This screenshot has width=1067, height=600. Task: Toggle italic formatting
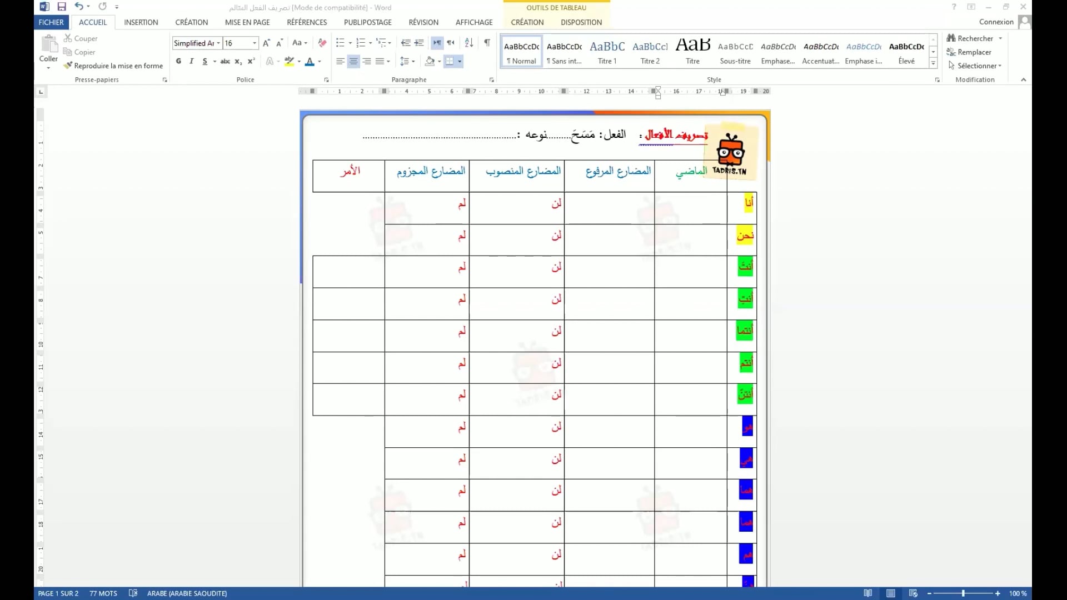pos(192,61)
